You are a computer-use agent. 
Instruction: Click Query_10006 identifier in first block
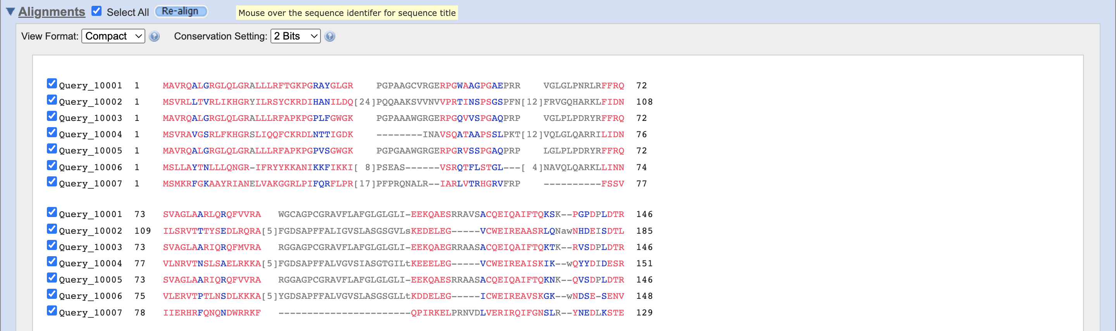[91, 168]
